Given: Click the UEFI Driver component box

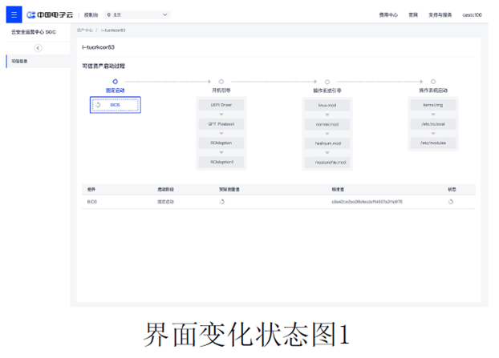Looking at the screenshot, I should pos(221,105).
